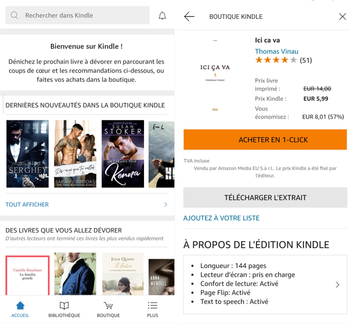Click Lecteur d'écran : pris en charge
The image size is (350, 329).
[247, 275]
